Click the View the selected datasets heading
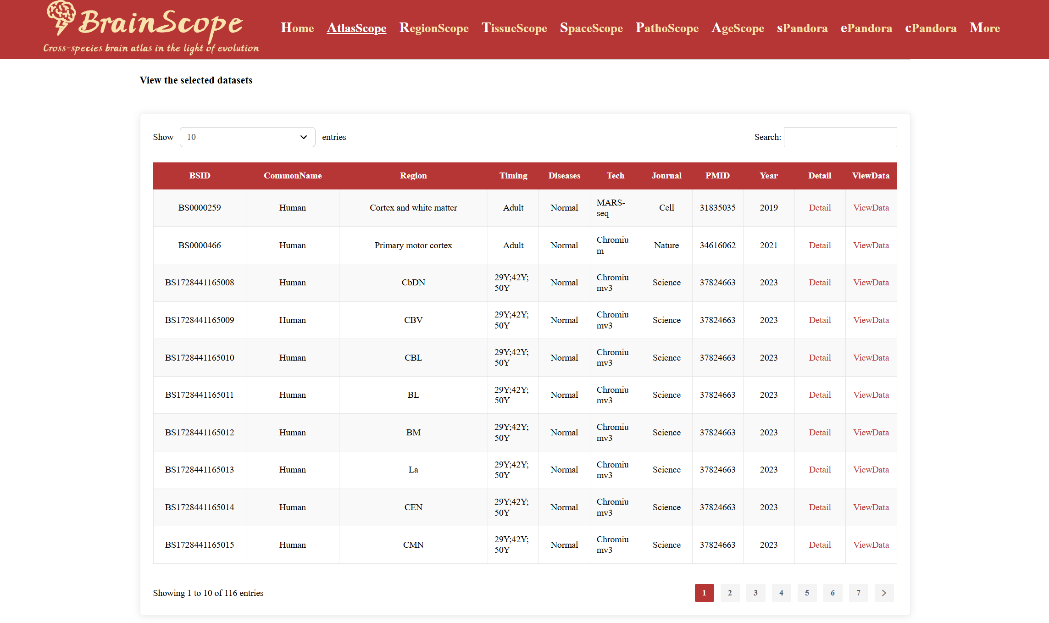Viewport: 1049px width, 623px height. tap(196, 80)
